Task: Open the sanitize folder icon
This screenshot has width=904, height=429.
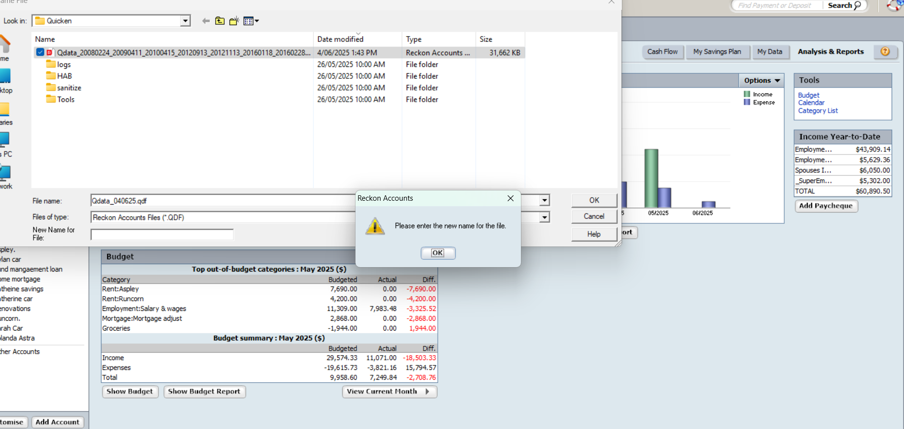Action: [51, 88]
